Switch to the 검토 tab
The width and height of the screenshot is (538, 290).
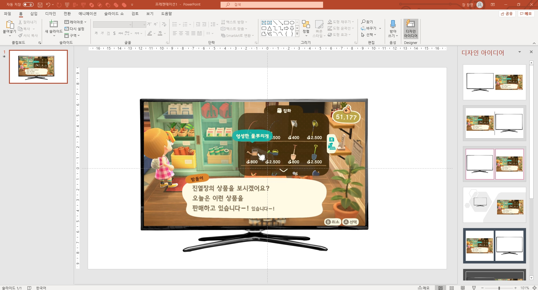tap(135, 13)
